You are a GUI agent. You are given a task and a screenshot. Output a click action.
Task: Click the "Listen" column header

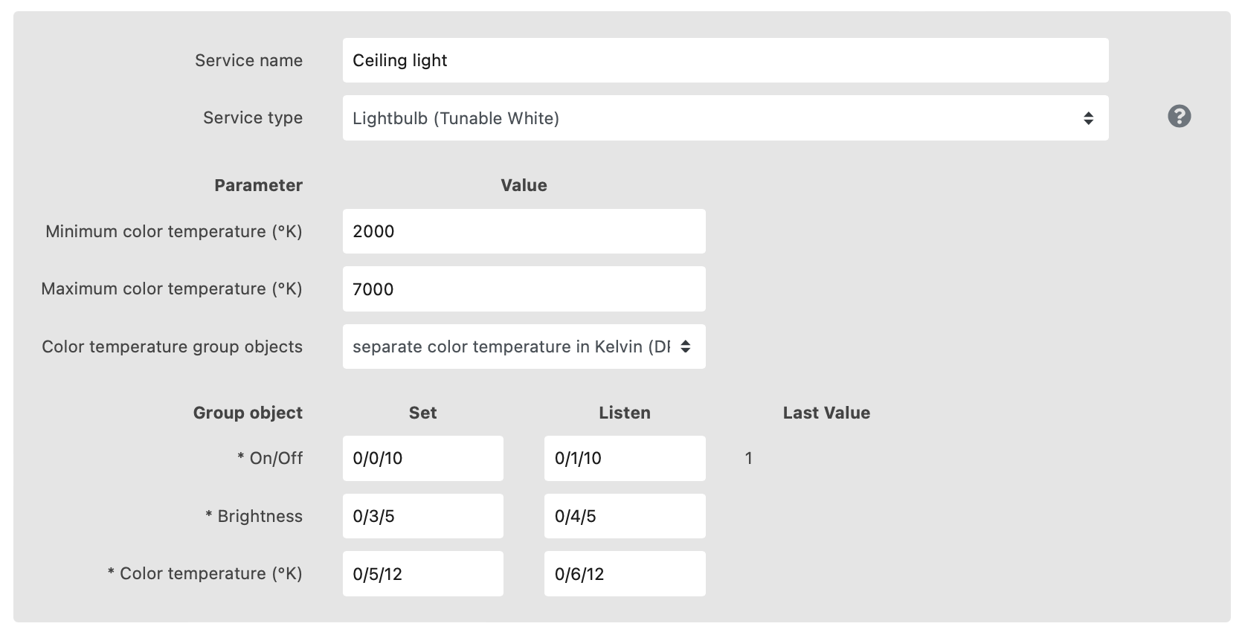click(625, 413)
